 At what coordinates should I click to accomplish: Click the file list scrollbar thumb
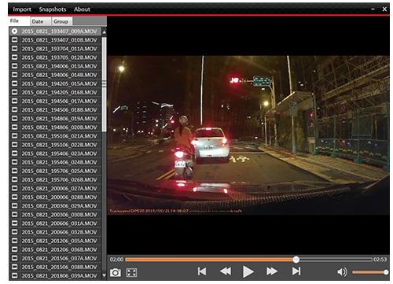point(104,84)
